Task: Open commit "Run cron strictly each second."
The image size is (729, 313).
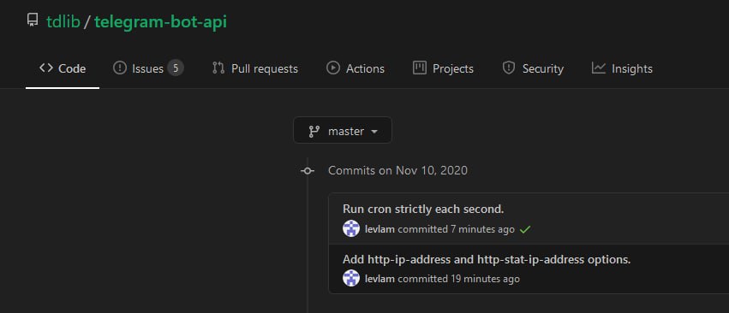Action: point(423,209)
